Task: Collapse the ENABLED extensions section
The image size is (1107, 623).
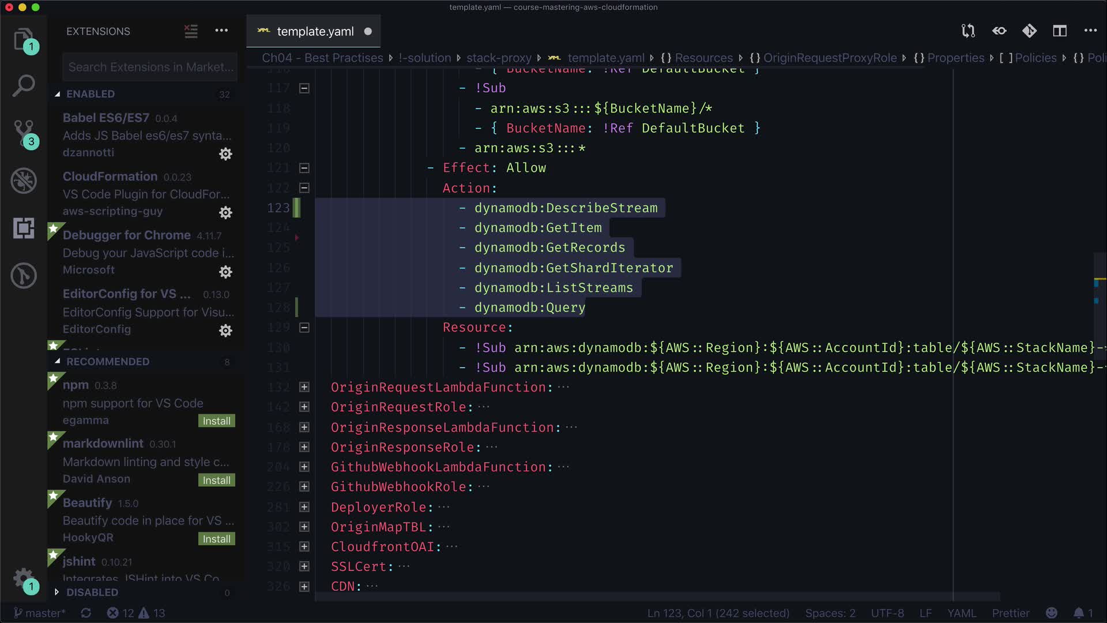Action: point(91,94)
